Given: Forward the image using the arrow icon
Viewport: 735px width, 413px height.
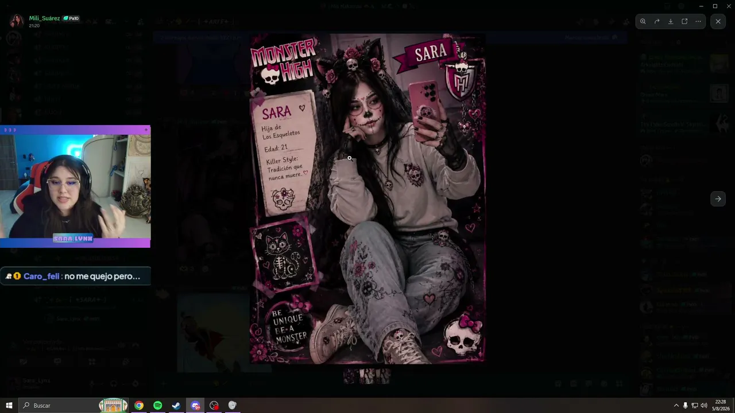Looking at the screenshot, I should pos(657,21).
